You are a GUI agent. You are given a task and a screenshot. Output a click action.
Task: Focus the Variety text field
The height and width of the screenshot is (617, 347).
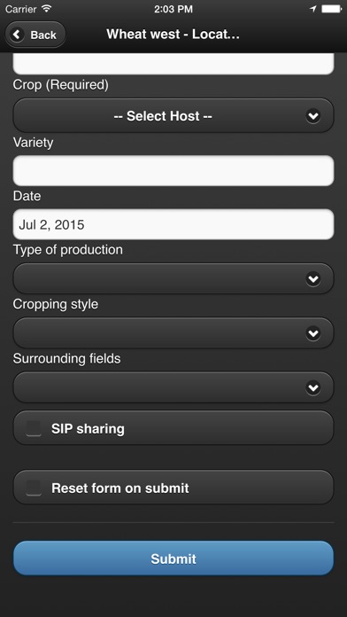click(173, 170)
